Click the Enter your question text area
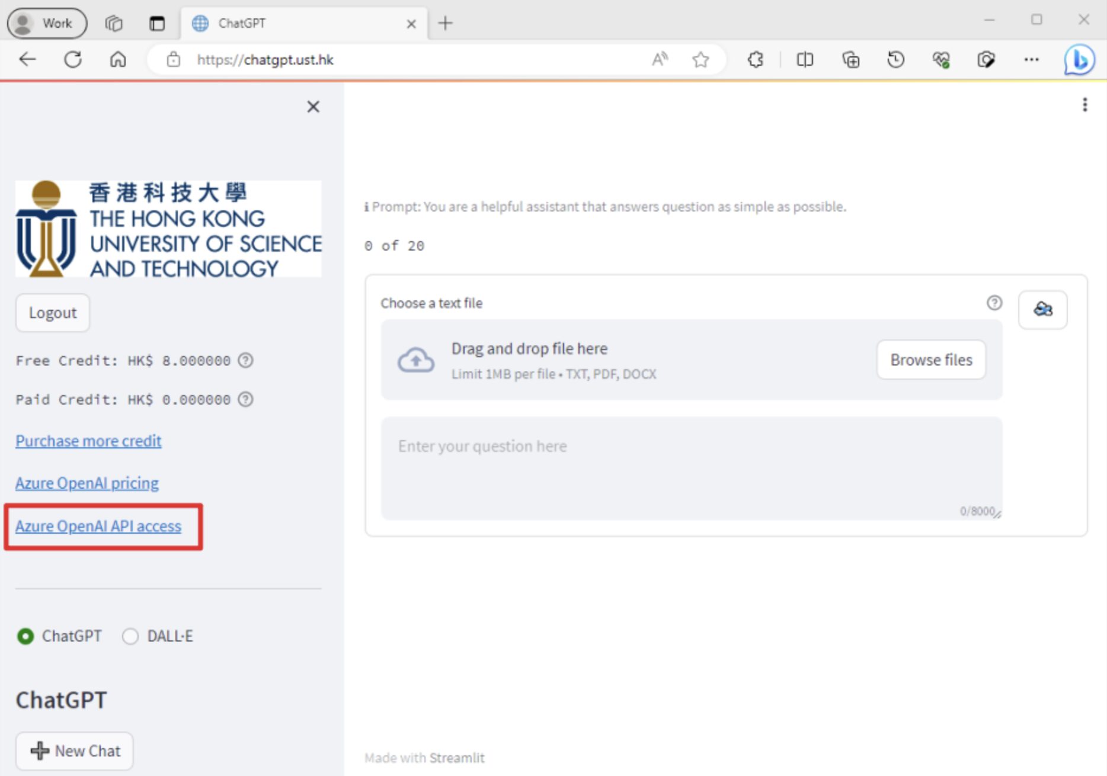The height and width of the screenshot is (776, 1107). point(690,468)
